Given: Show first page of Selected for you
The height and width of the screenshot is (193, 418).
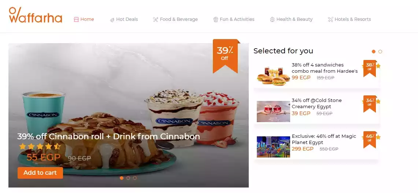Looking at the screenshot, I should [x=373, y=52].
